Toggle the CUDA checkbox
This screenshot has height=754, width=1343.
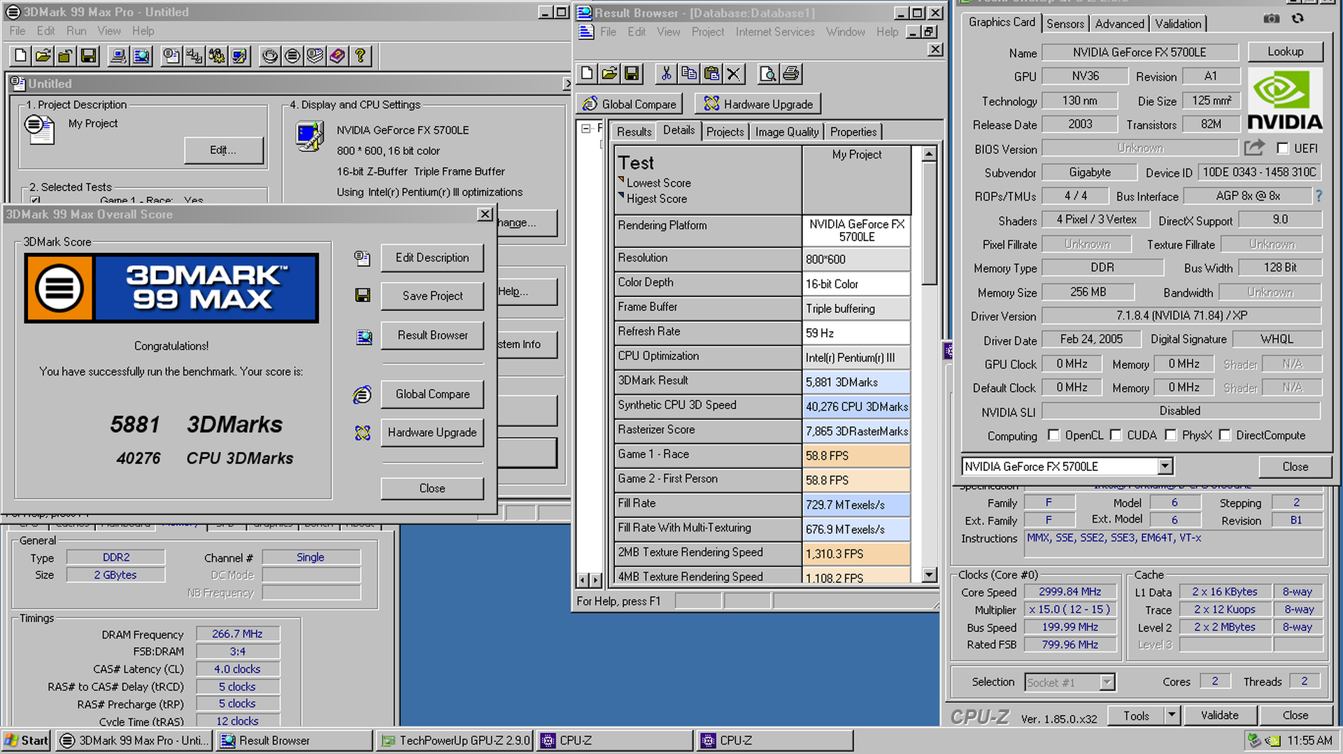[1116, 435]
